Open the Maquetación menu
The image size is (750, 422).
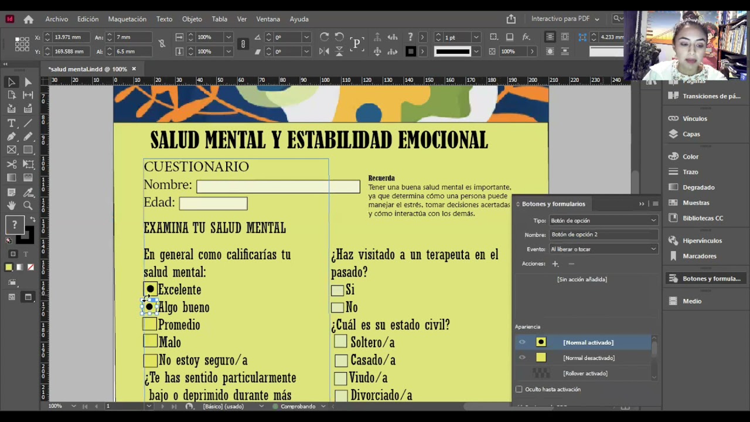coord(127,19)
